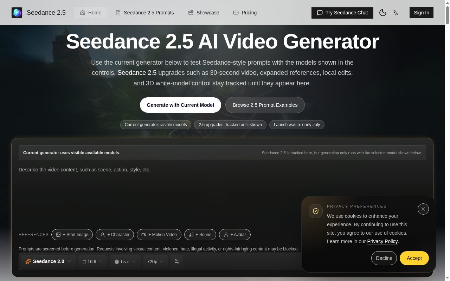This screenshot has width=450, height=281.
Task: Click the '2.5 upgrades: tracked until shown' pill
Action: [230, 125]
